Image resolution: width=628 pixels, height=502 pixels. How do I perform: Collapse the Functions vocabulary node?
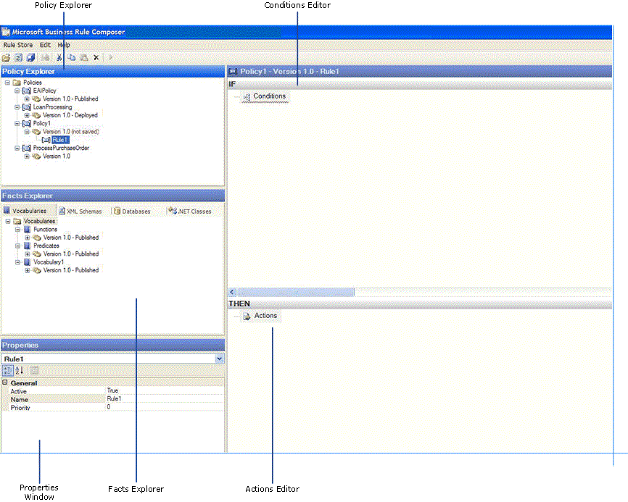point(17,230)
